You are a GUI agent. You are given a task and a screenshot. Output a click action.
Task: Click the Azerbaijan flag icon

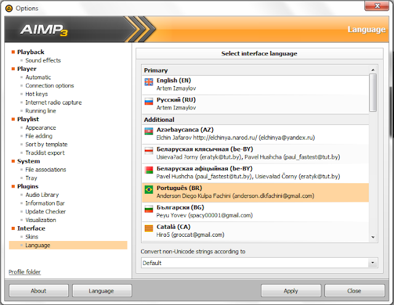pyautogui.click(x=149, y=131)
